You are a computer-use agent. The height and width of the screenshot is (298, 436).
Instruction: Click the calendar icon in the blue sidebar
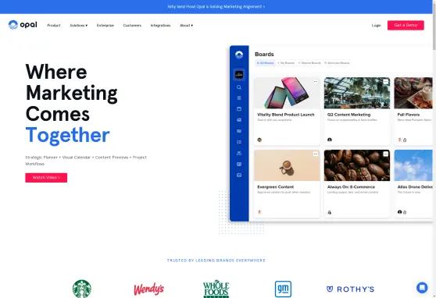point(239,109)
